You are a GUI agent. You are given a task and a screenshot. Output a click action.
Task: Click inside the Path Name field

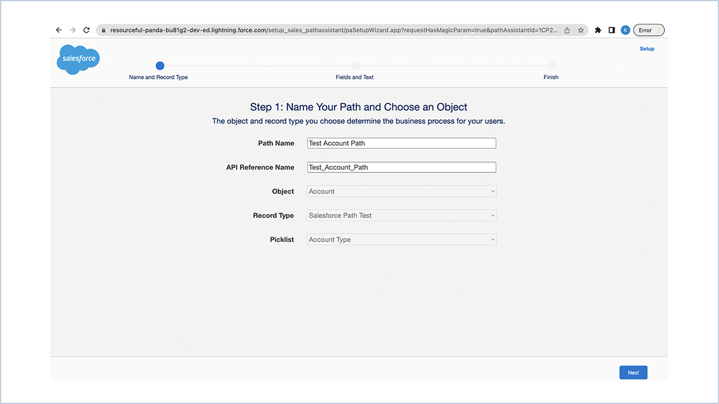point(401,143)
